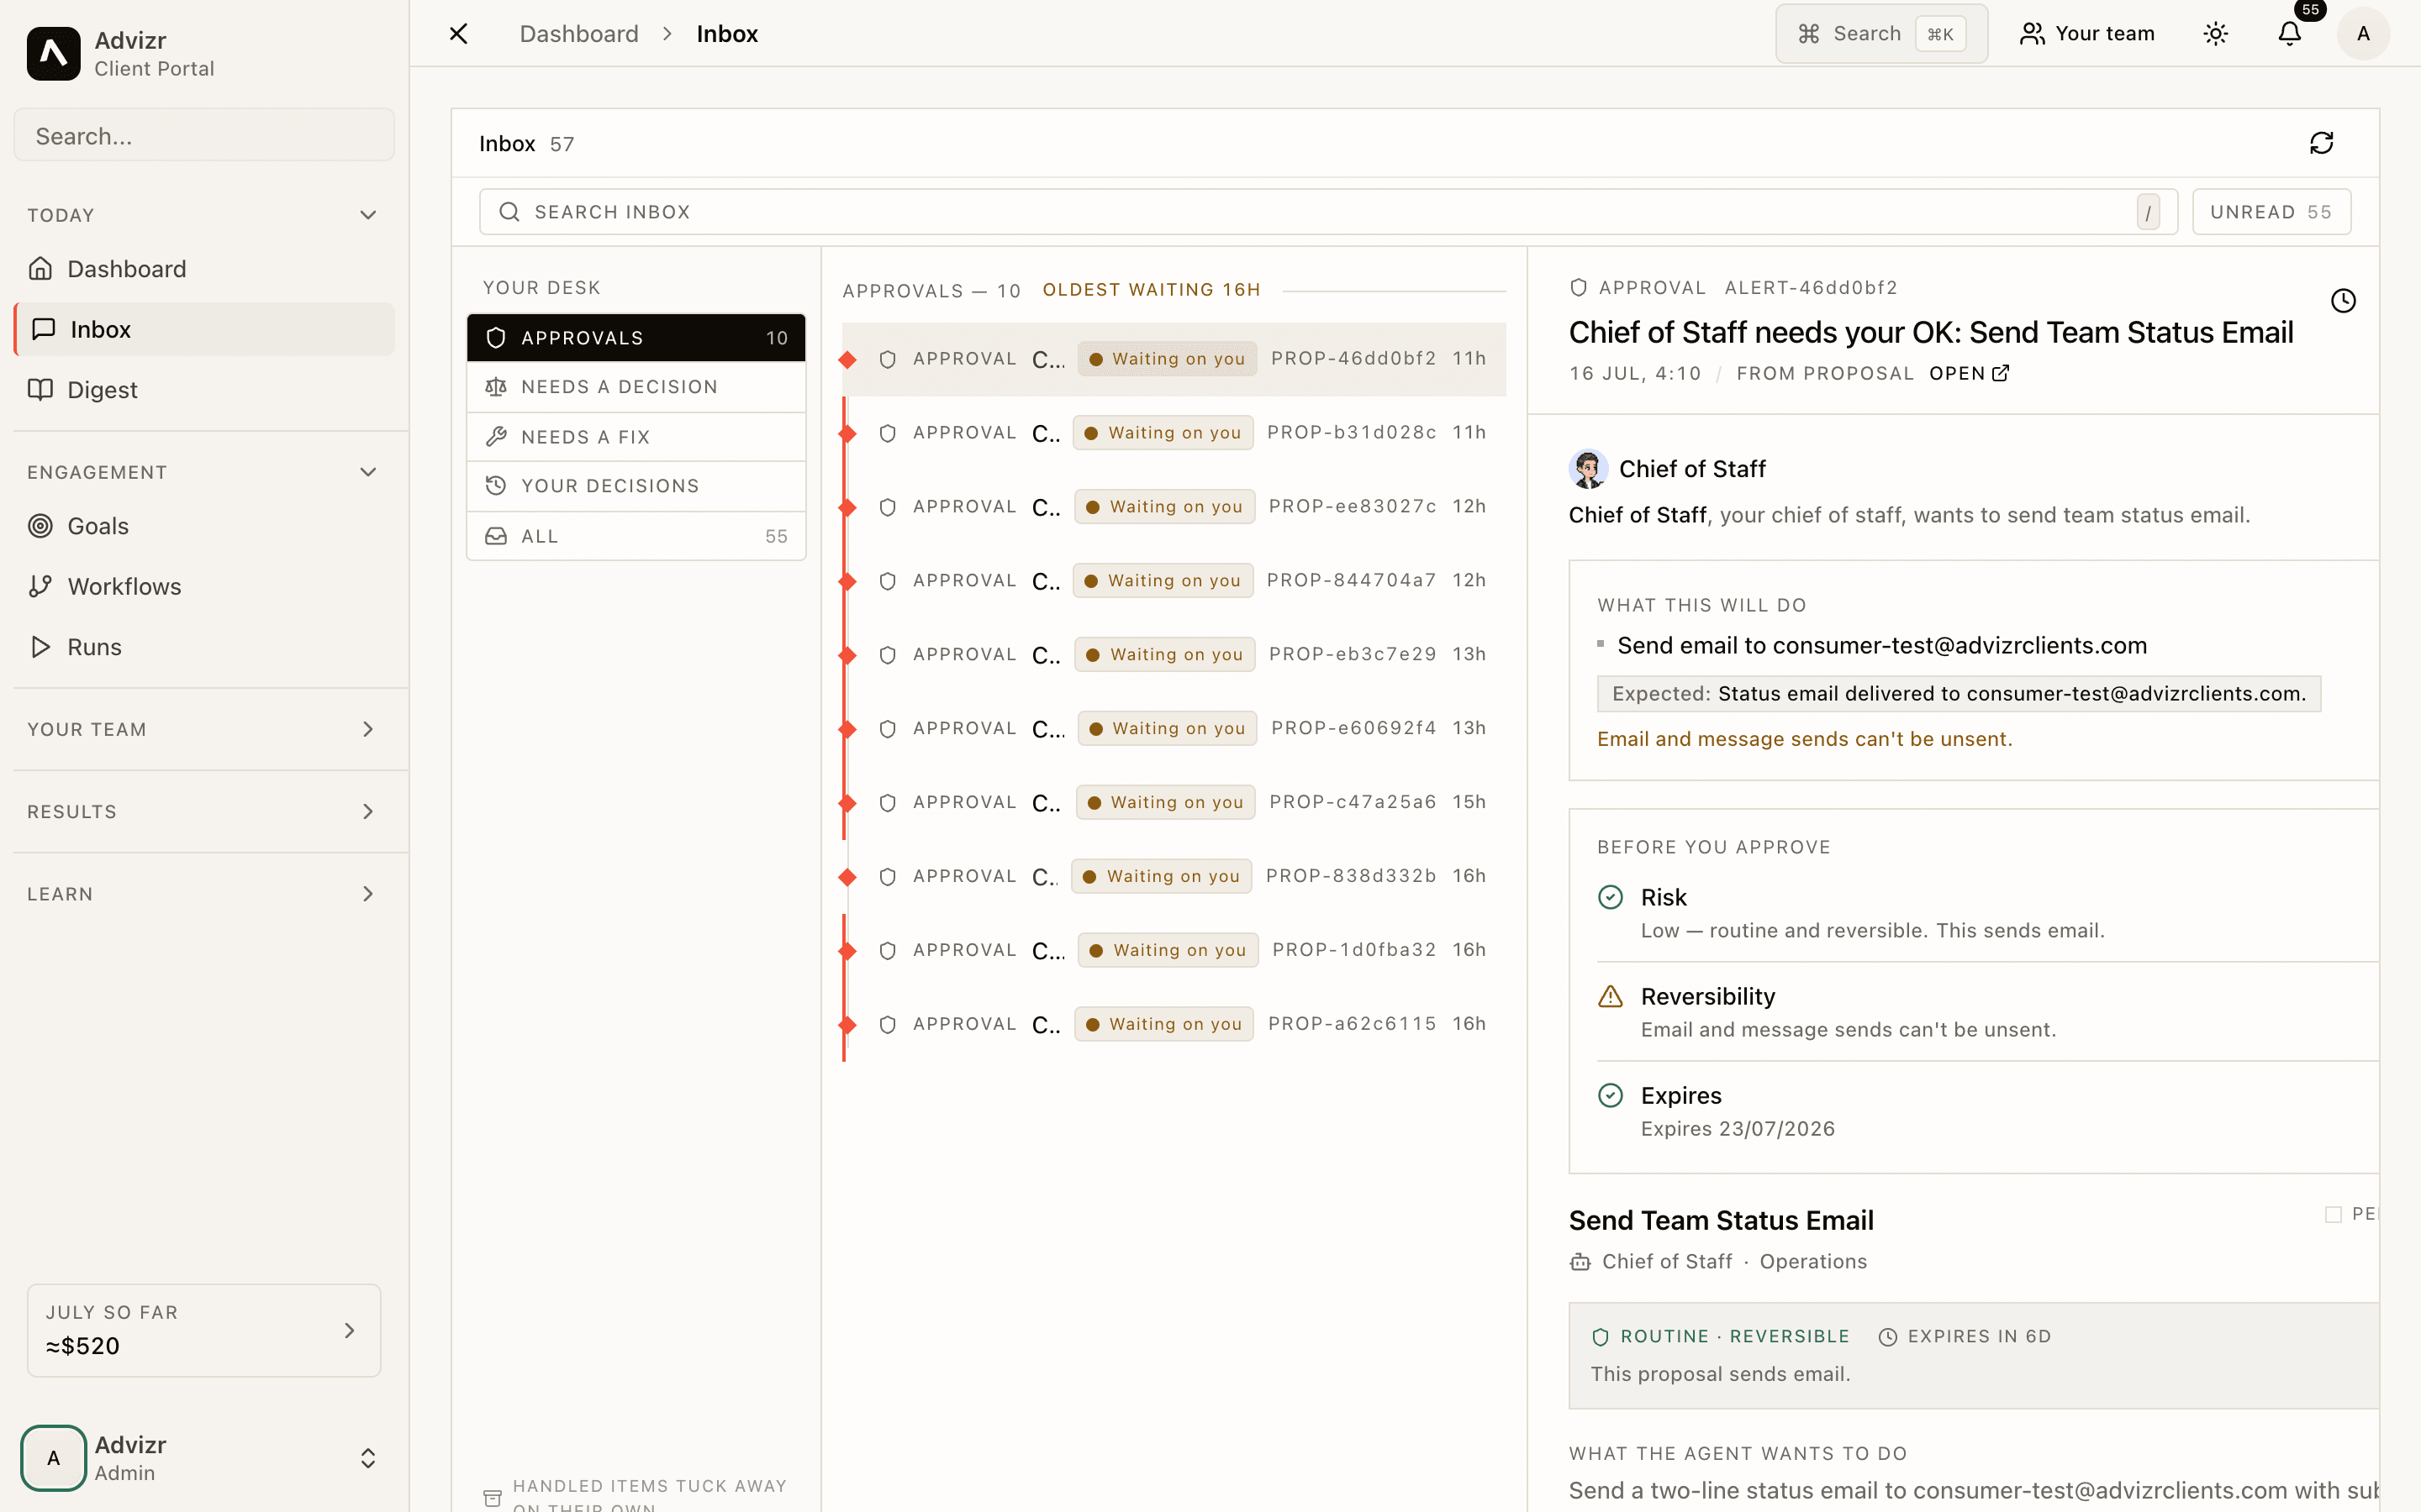Close the panel with the X icon
The height and width of the screenshot is (1512, 2421).
[x=458, y=34]
